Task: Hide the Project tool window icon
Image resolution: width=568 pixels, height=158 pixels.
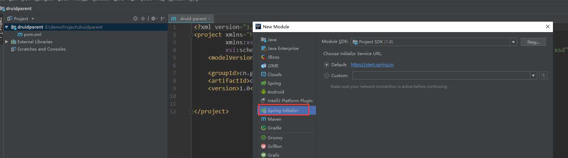Action: tap(163, 19)
